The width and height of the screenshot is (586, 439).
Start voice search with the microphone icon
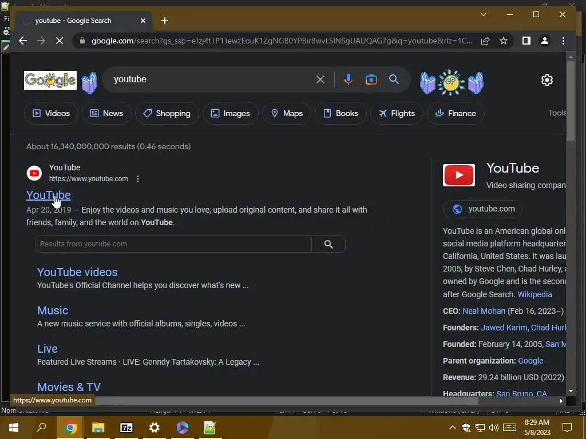[x=349, y=79]
